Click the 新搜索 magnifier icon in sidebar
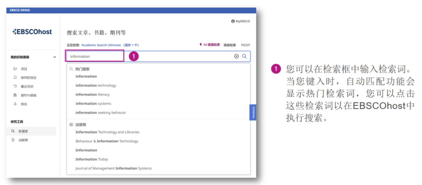Image resolution: width=422 pixels, height=185 pixels. pos(13,131)
